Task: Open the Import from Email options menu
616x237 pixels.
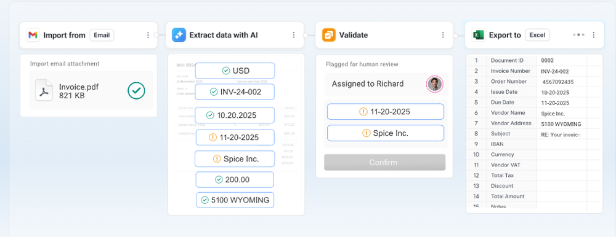Action: coord(148,35)
